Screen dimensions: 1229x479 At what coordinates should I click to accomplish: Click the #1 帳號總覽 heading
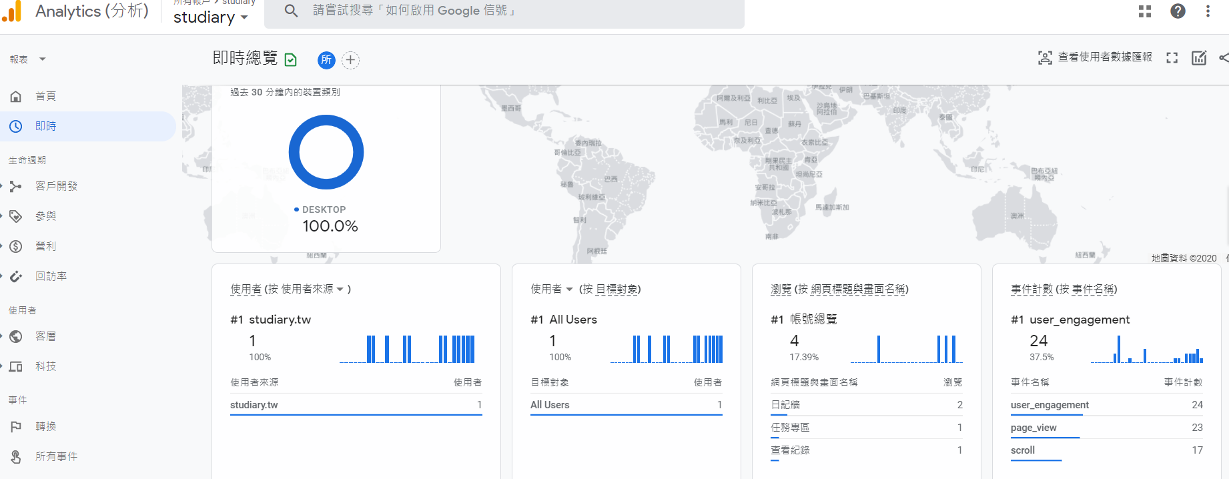(x=804, y=320)
